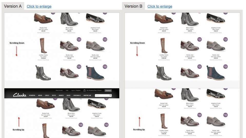The width and height of the screenshot is (246, 138).
Task: Open the MENS navigation menu
Action: coord(40,95)
